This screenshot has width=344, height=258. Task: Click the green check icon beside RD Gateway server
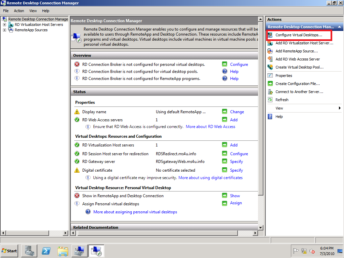pos(77,162)
